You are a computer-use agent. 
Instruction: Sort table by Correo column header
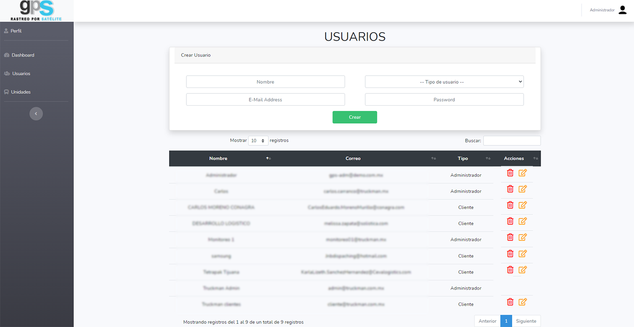point(353,159)
